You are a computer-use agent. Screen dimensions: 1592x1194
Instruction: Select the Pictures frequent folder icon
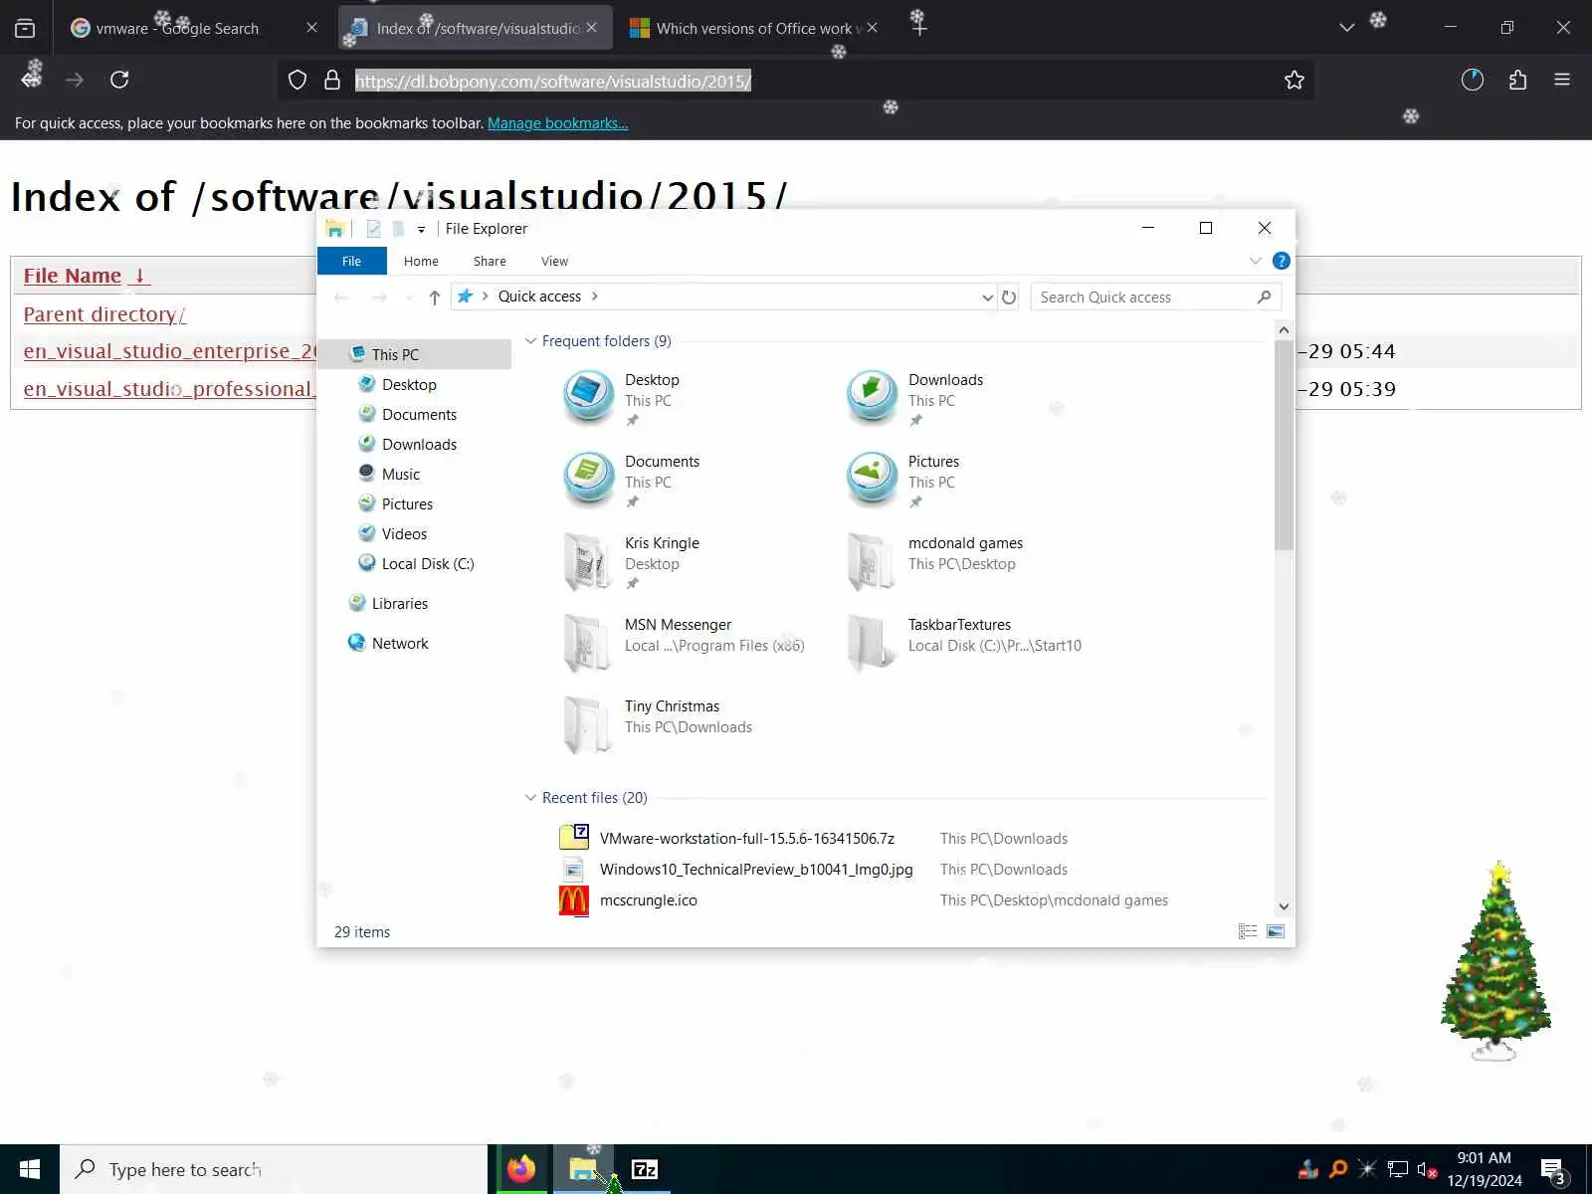point(872,478)
